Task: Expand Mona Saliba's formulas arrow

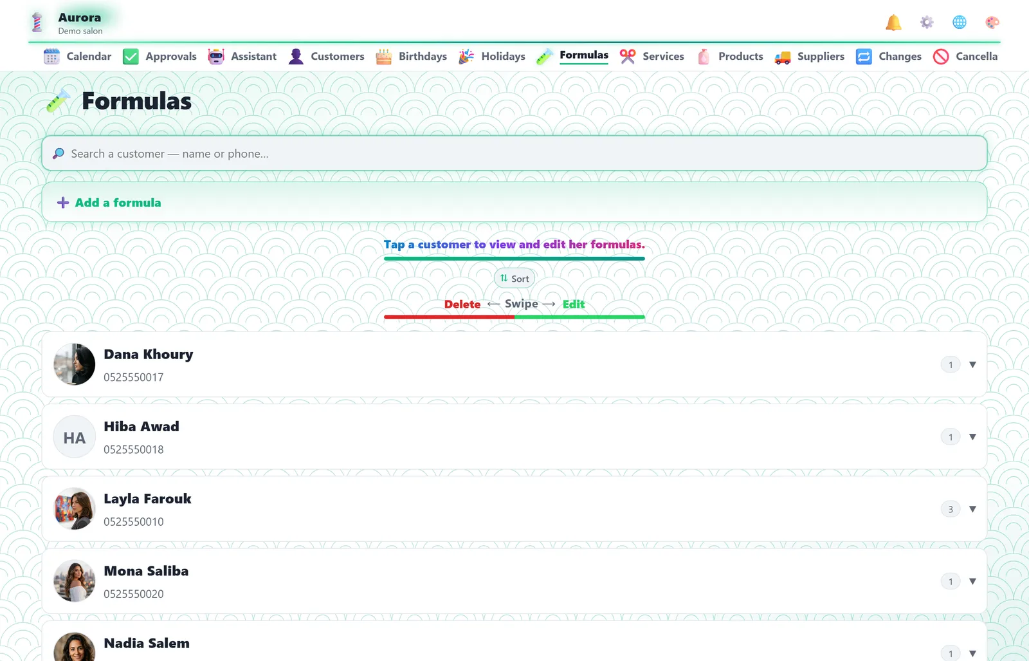Action: (x=972, y=581)
